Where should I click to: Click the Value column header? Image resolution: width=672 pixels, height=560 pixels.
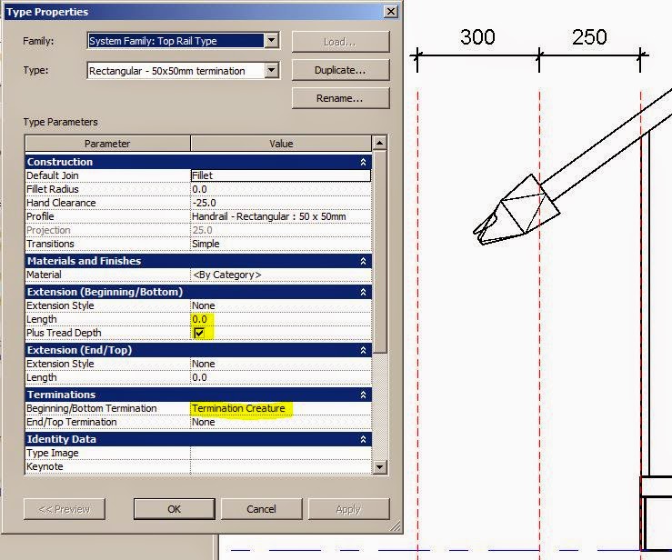(281, 144)
